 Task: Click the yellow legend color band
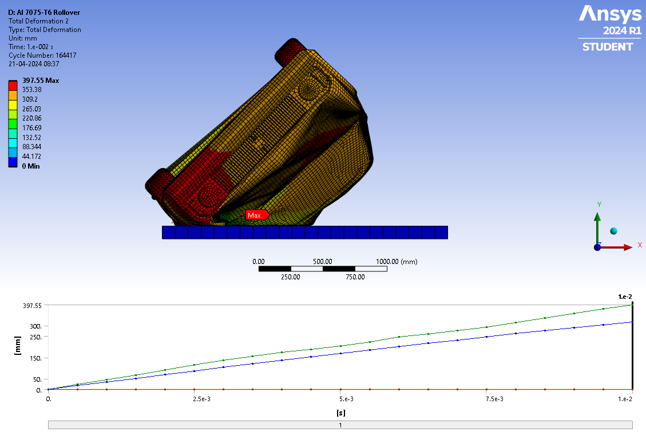13,105
